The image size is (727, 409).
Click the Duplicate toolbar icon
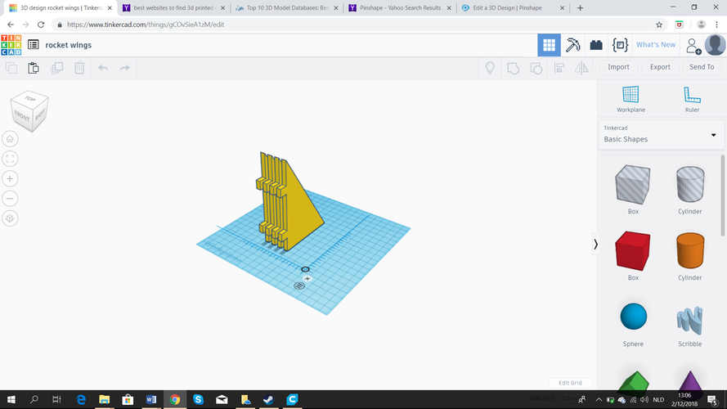coord(56,68)
